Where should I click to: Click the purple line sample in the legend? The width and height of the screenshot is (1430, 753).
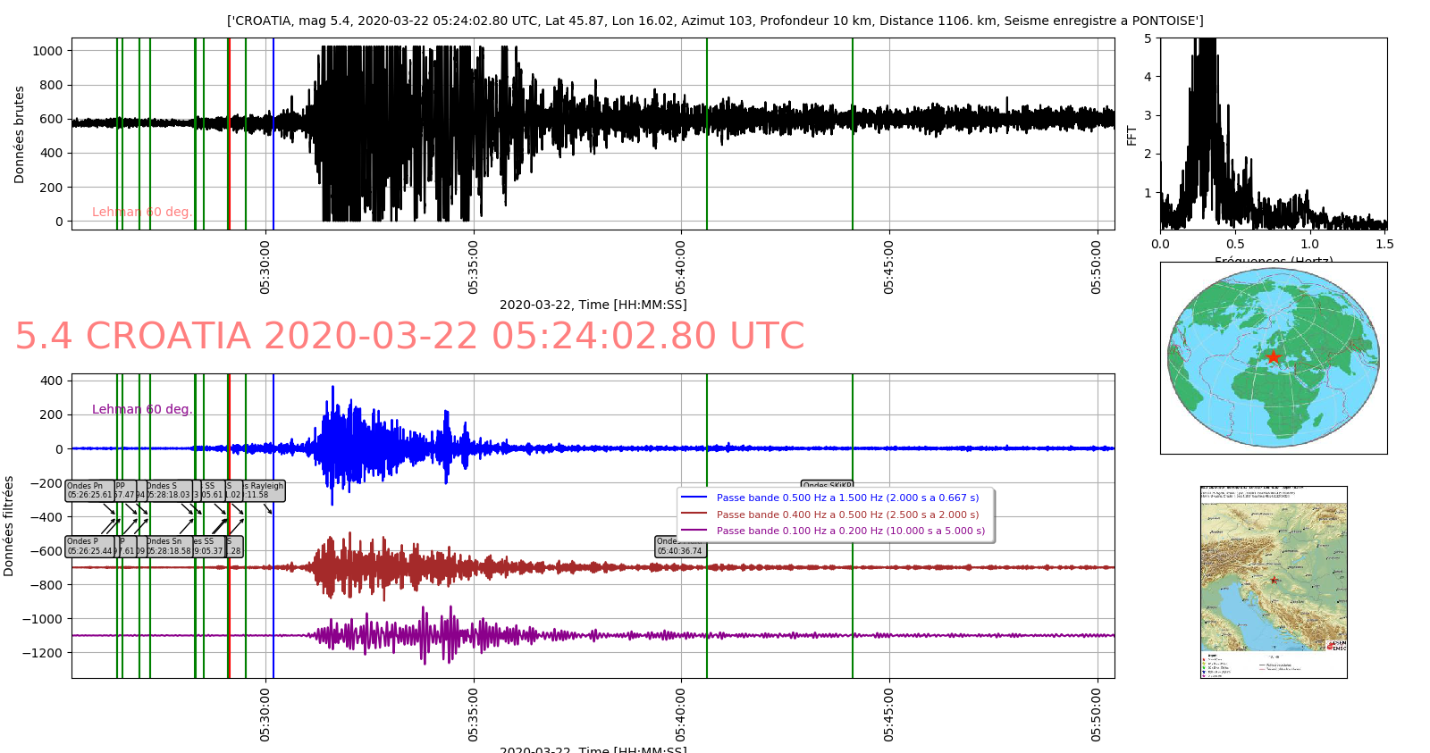(694, 531)
